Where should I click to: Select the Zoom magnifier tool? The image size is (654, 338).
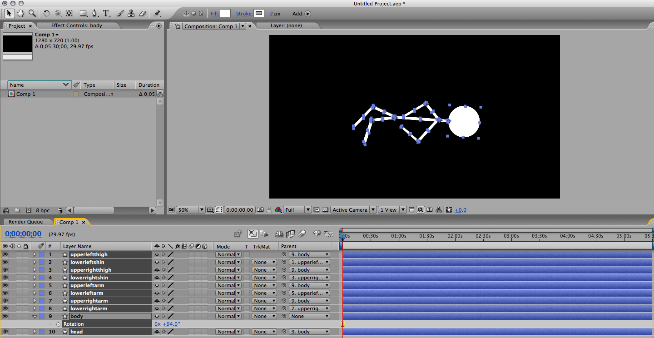point(32,13)
